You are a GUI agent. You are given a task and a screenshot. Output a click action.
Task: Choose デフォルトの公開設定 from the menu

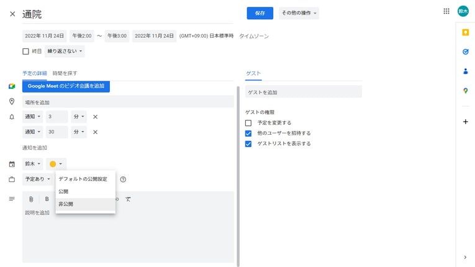click(86, 179)
